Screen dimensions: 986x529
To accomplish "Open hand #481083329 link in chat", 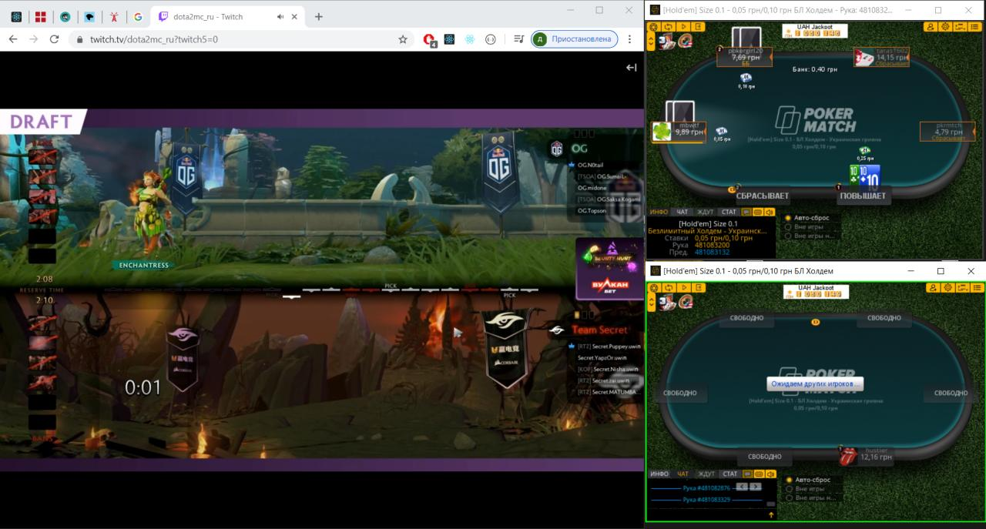I will (706, 500).
